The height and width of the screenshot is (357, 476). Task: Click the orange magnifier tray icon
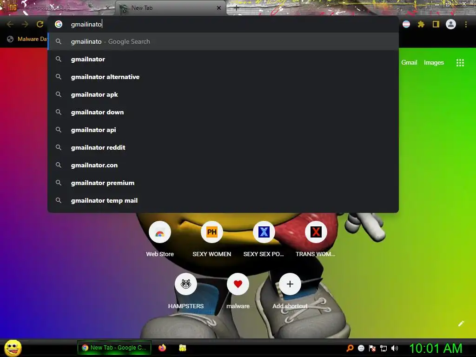click(x=350, y=348)
